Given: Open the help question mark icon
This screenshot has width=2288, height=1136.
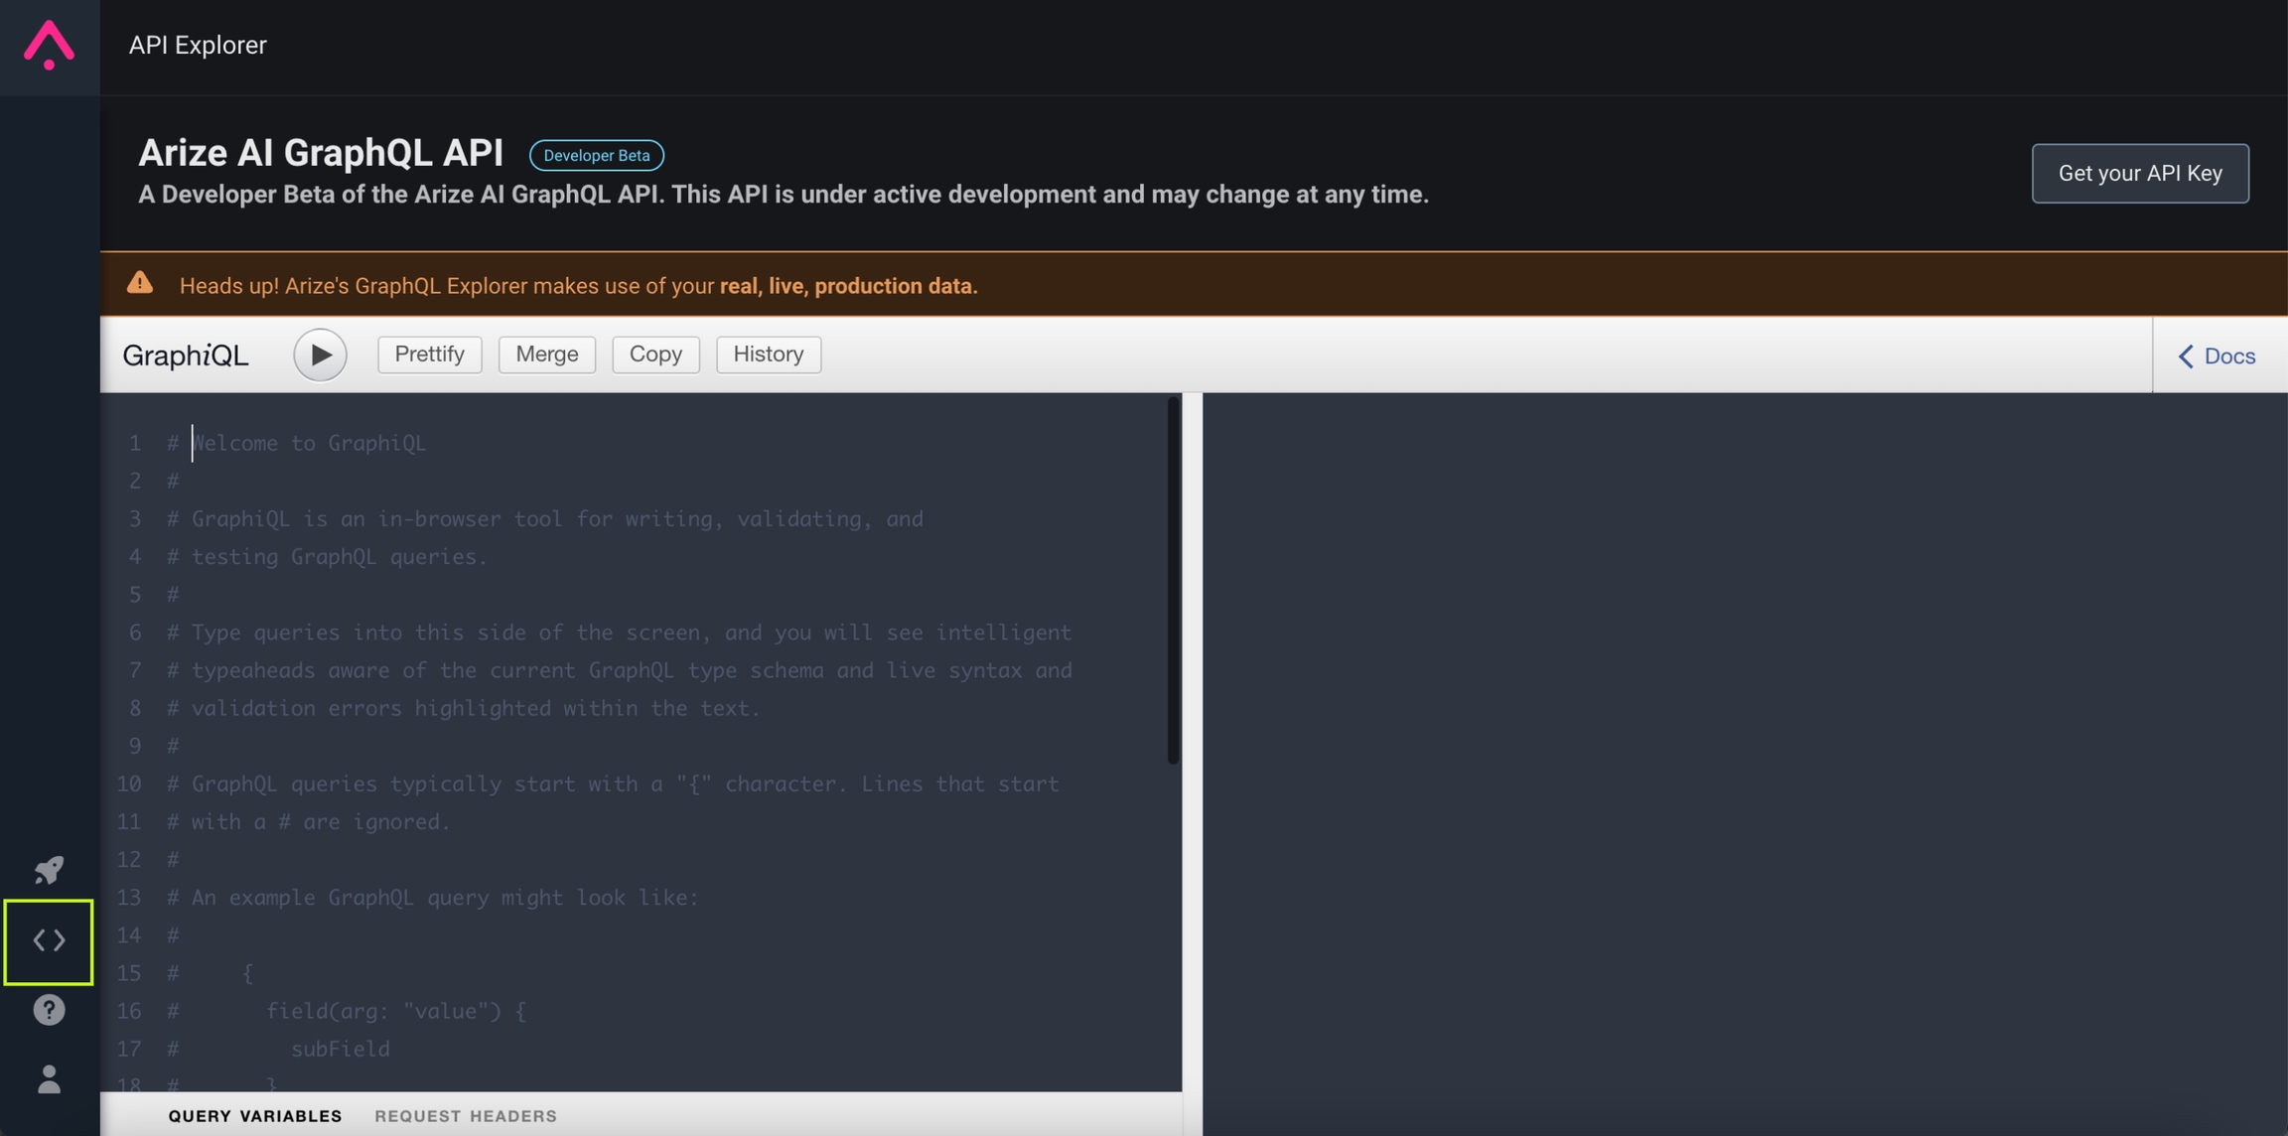Looking at the screenshot, I should 49,1010.
